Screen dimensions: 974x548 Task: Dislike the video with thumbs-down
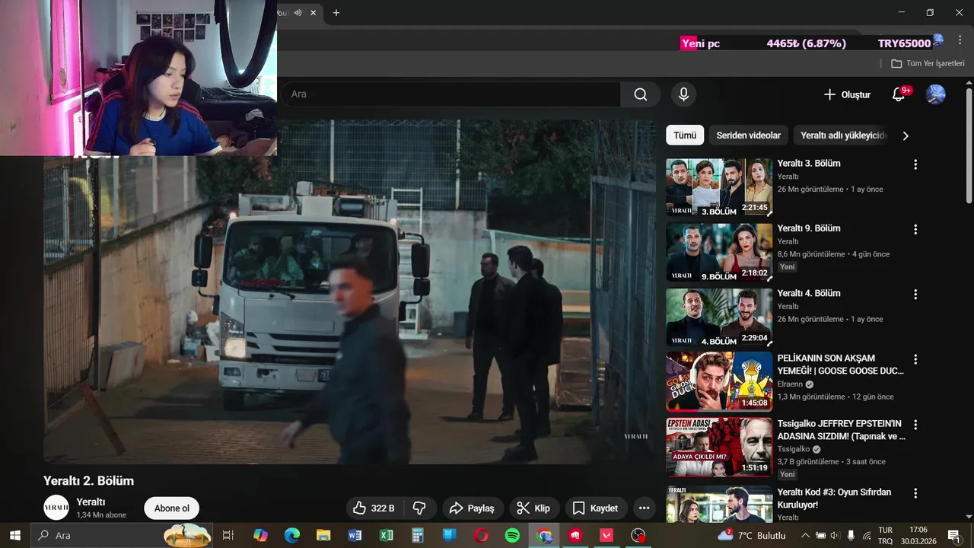[x=419, y=508]
